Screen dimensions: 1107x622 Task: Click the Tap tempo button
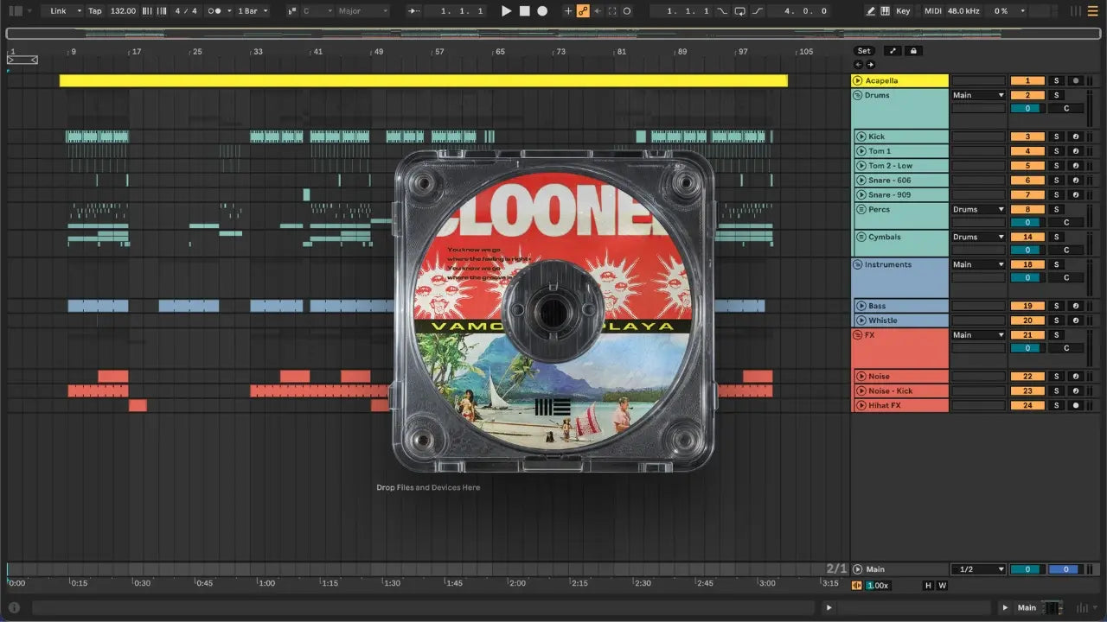click(x=95, y=11)
